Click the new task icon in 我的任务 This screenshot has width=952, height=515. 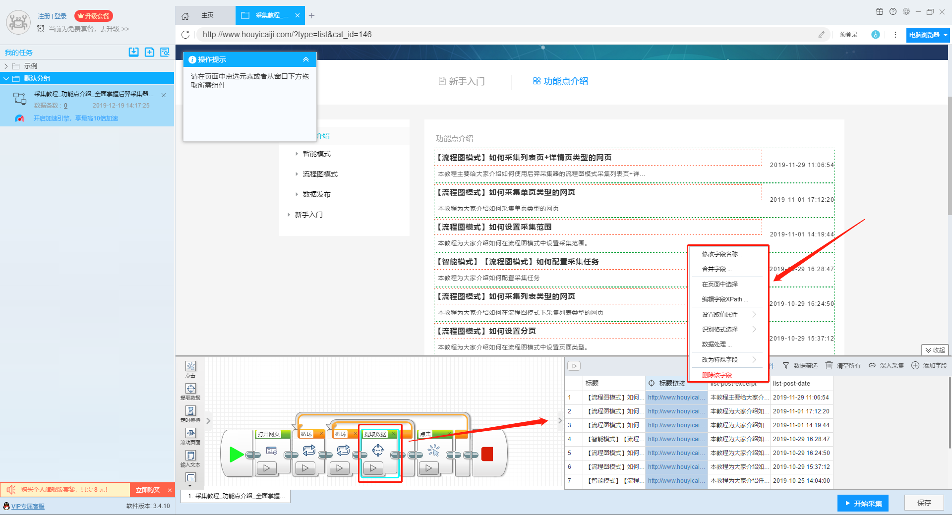(149, 52)
